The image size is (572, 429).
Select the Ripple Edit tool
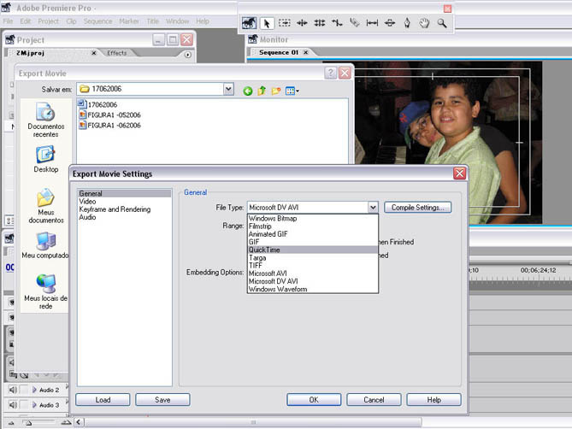302,23
